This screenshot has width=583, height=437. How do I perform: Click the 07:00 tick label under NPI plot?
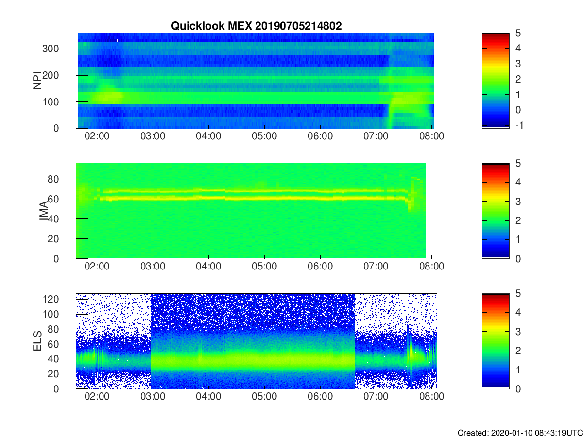[376, 136]
